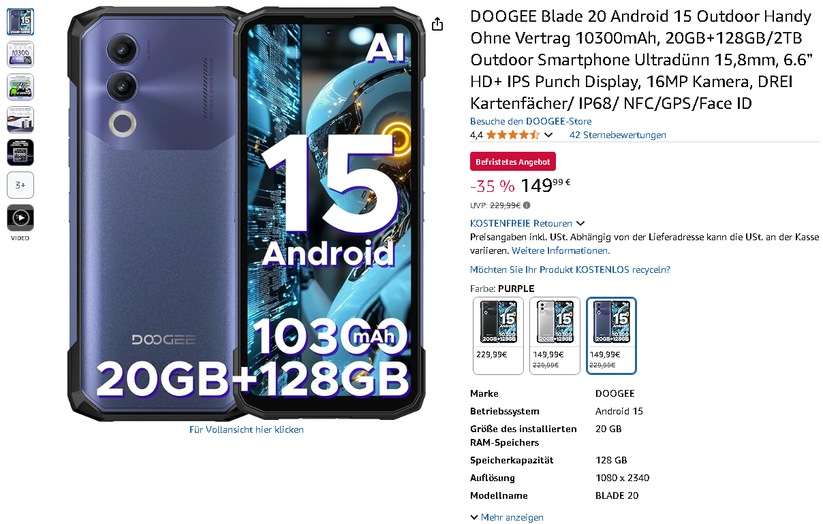
Task: Expand Mehr anzeigen specifications
Action: pos(507,517)
